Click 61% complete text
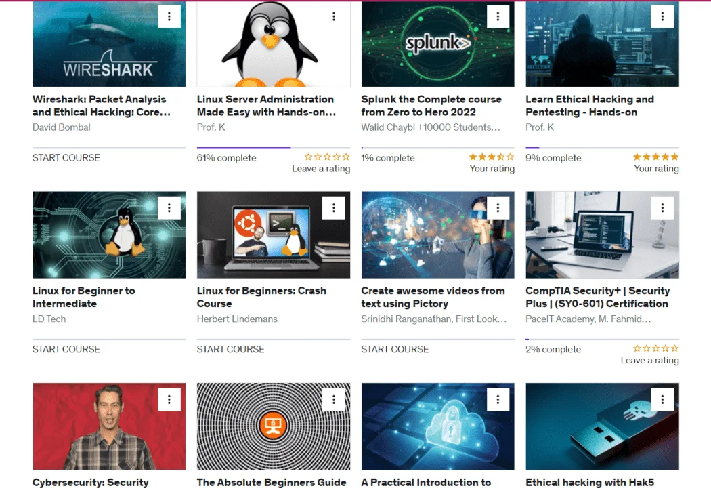The height and width of the screenshot is (488, 711). point(227,158)
